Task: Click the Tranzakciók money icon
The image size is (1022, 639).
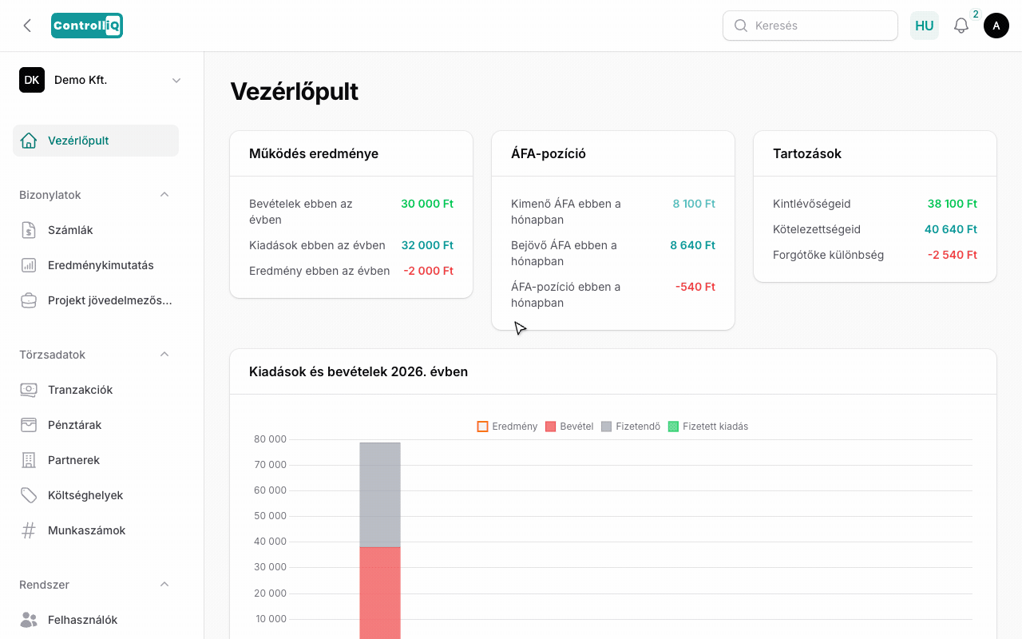Action: tap(29, 390)
